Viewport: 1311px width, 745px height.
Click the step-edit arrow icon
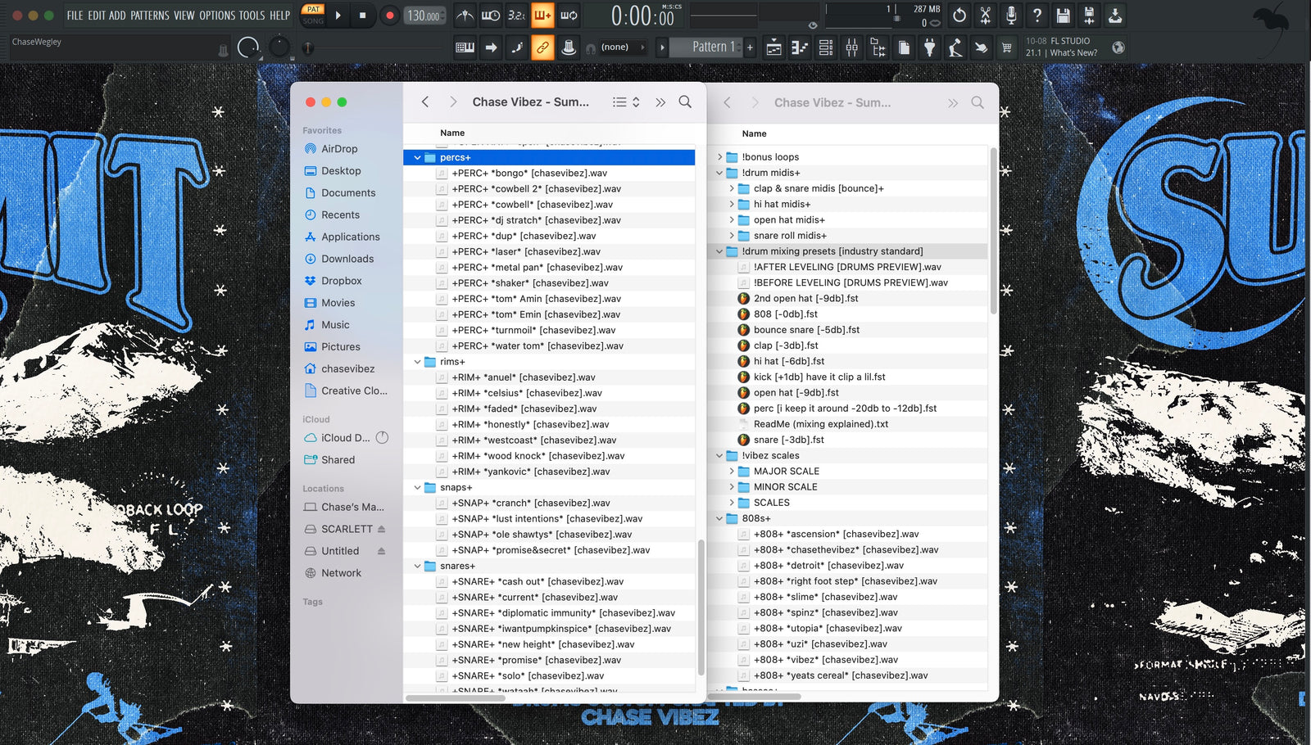pos(491,47)
